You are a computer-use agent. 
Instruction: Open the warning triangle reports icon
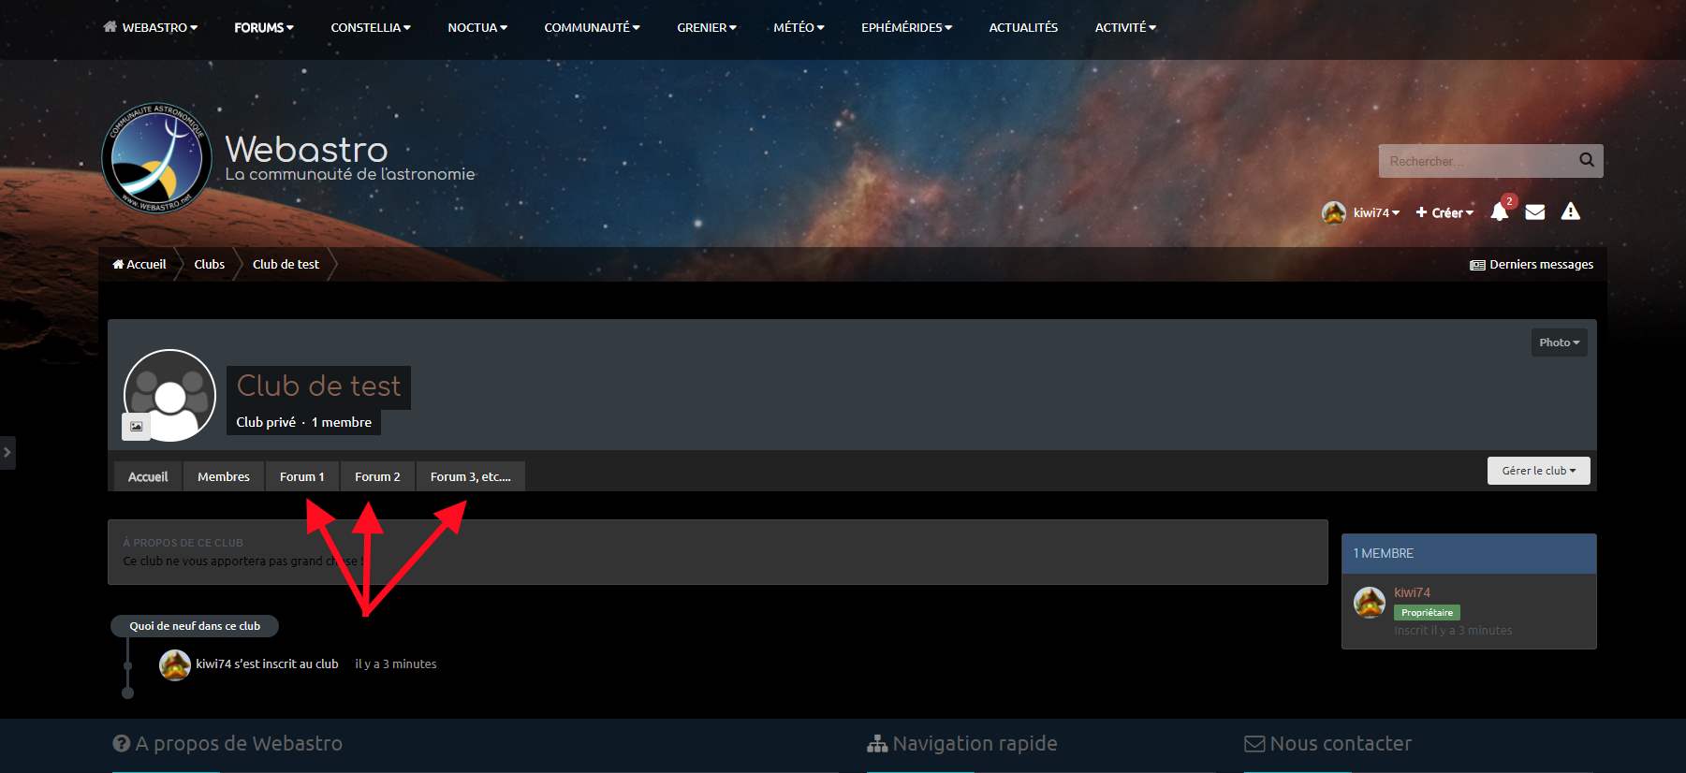[1571, 211]
